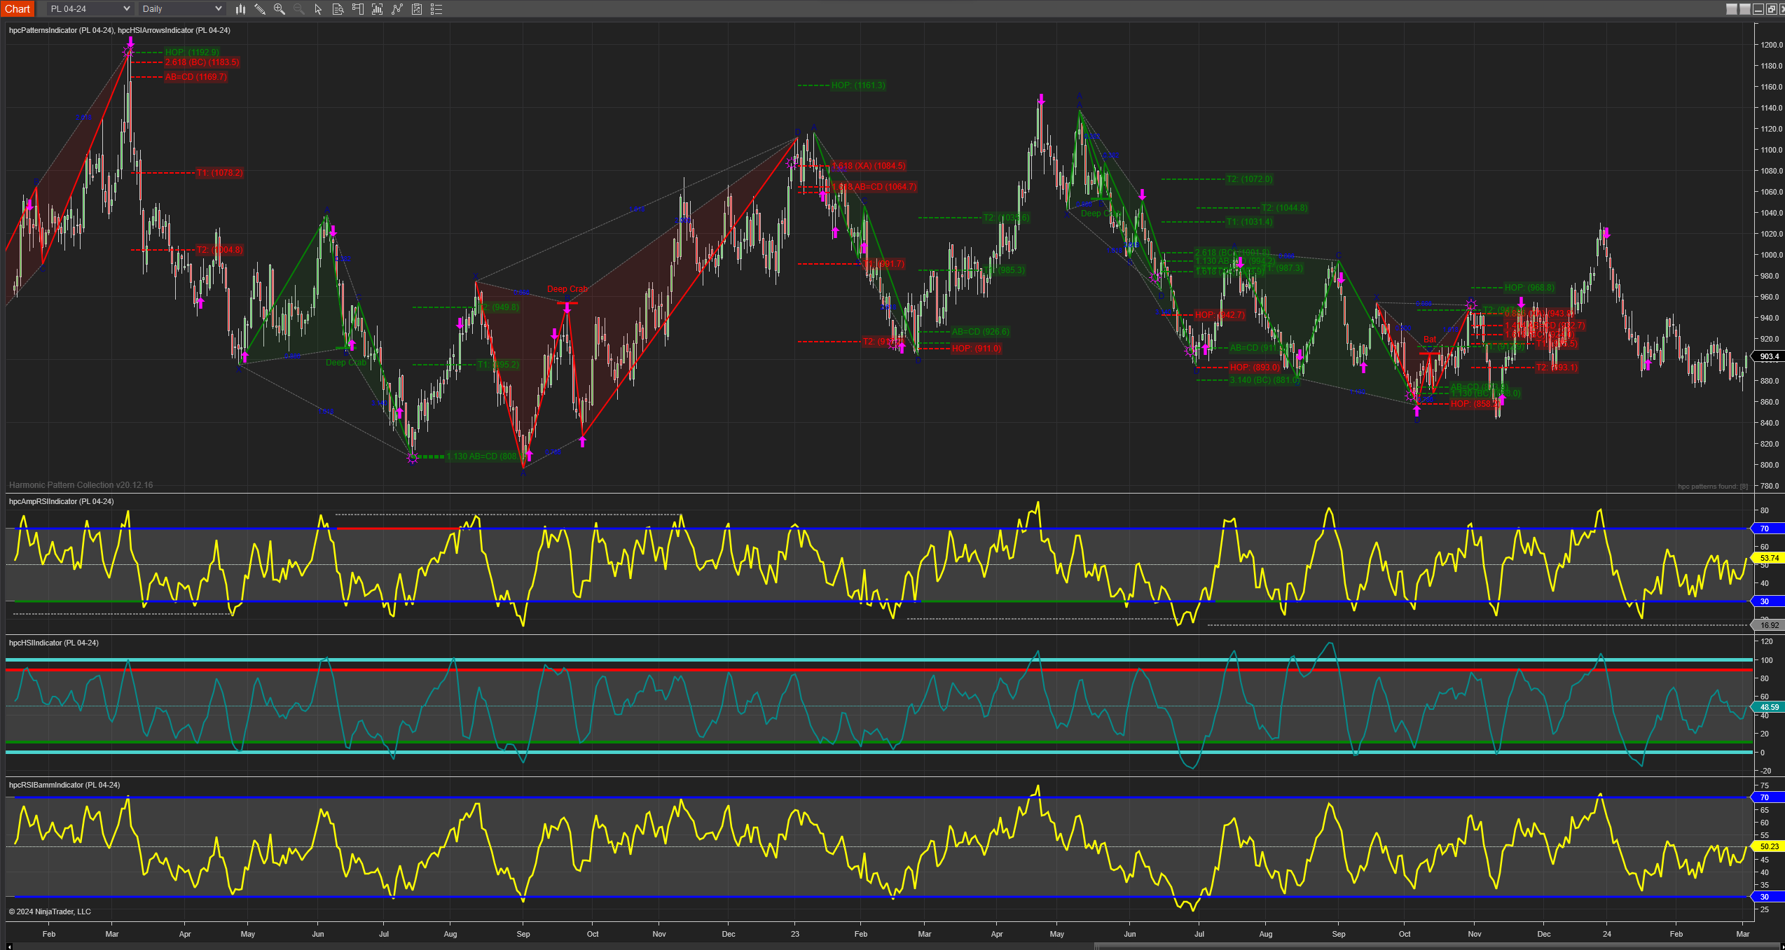The height and width of the screenshot is (950, 1785).
Task: Open the chart trader icon
Action: click(357, 9)
